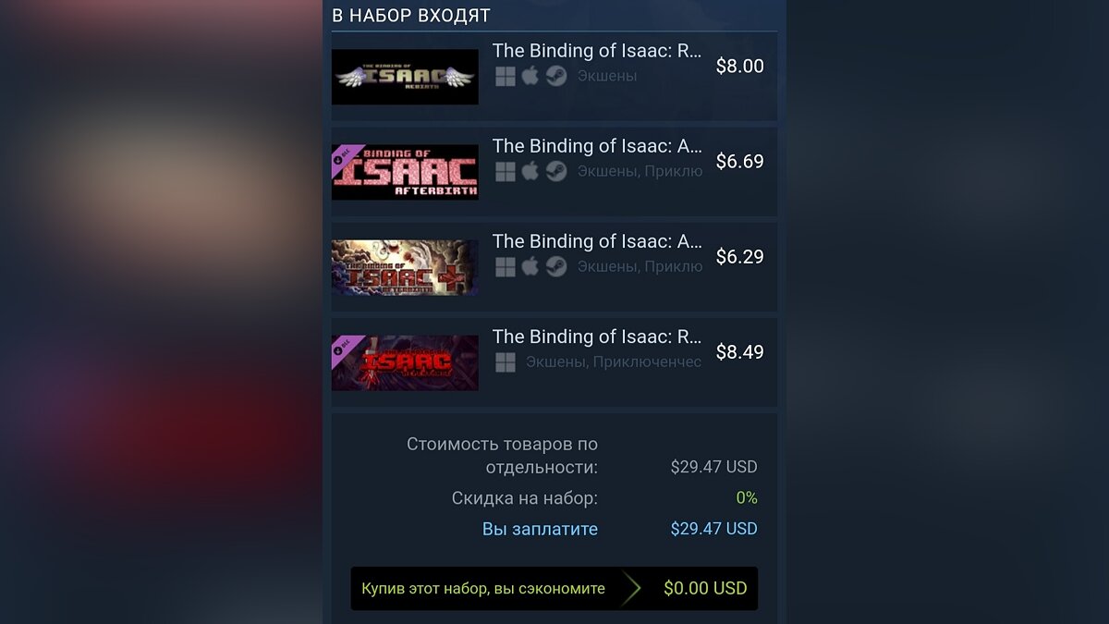The image size is (1109, 624).
Task: Click the Apple icon on the $6.29 Afterbirth+ row
Action: point(530,266)
